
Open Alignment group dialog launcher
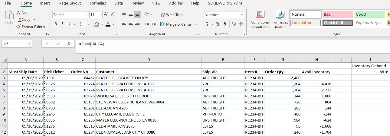point(198,34)
